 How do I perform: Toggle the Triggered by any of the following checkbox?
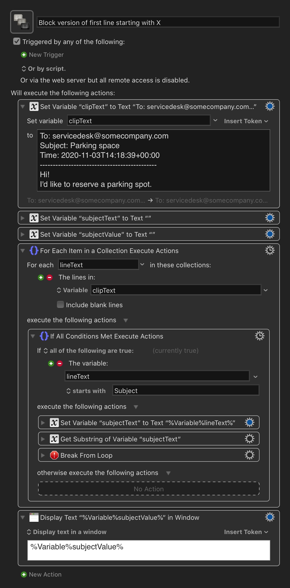[x=17, y=41]
